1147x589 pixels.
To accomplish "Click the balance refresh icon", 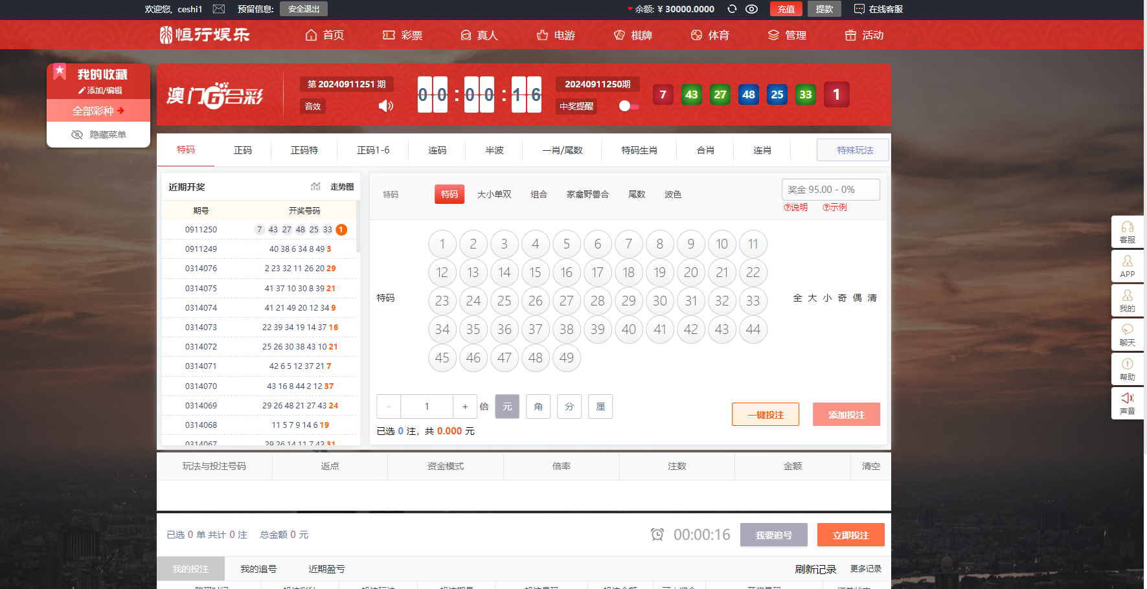I will (x=732, y=9).
